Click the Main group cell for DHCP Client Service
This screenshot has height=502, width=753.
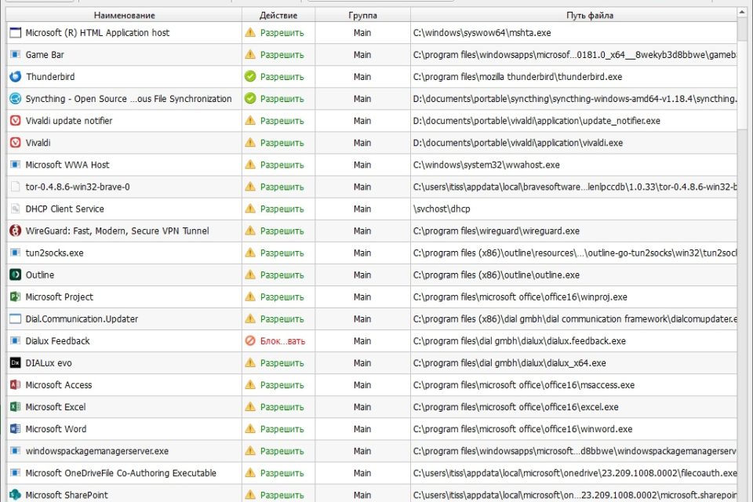coord(362,209)
